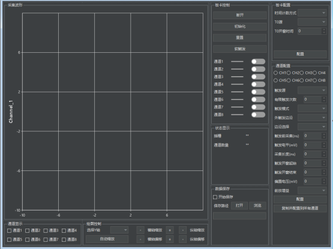Expand the 前放增益 dropdown
Viewport: 333px width, 249px height.
[312, 191]
